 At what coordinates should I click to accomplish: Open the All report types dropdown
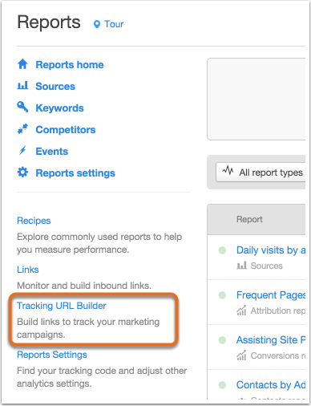pyautogui.click(x=261, y=173)
